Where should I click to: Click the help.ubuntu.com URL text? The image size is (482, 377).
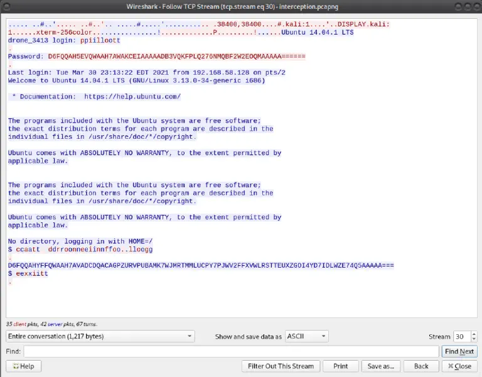pyautogui.click(x=132, y=97)
